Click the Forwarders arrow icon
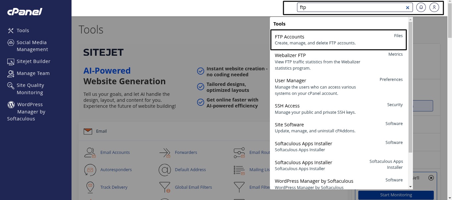This screenshot has height=200, width=452. [164, 153]
